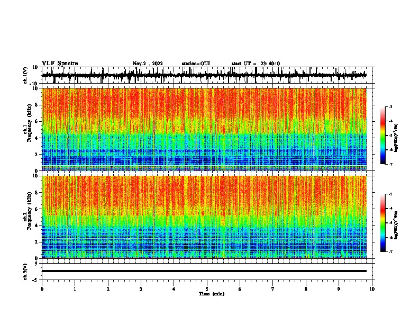The width and height of the screenshot is (419, 324).
Task: Click the "ch.3(V)" axis label
Action: (x=25, y=272)
